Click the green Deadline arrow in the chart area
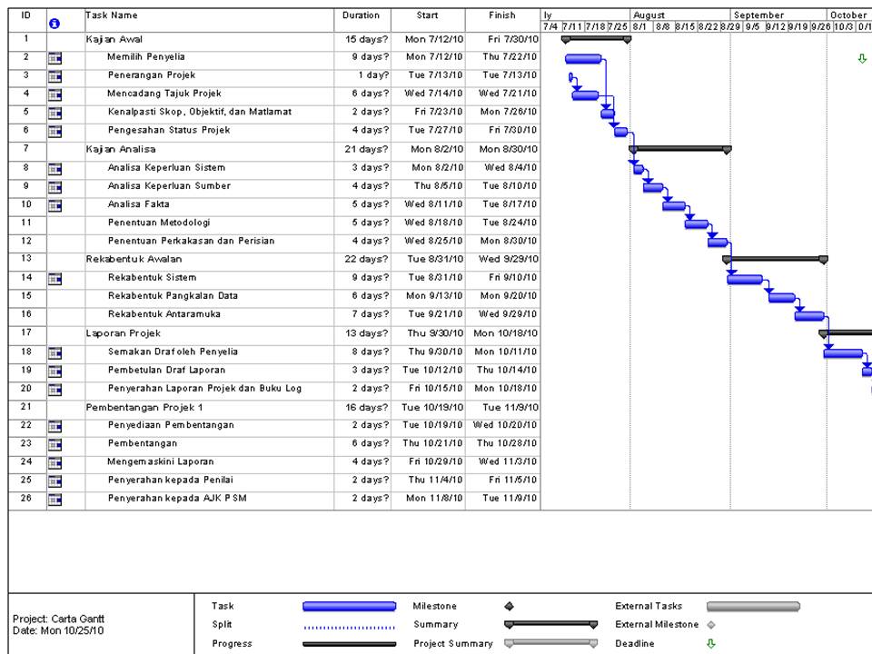This screenshot has width=872, height=654. pos(864,56)
